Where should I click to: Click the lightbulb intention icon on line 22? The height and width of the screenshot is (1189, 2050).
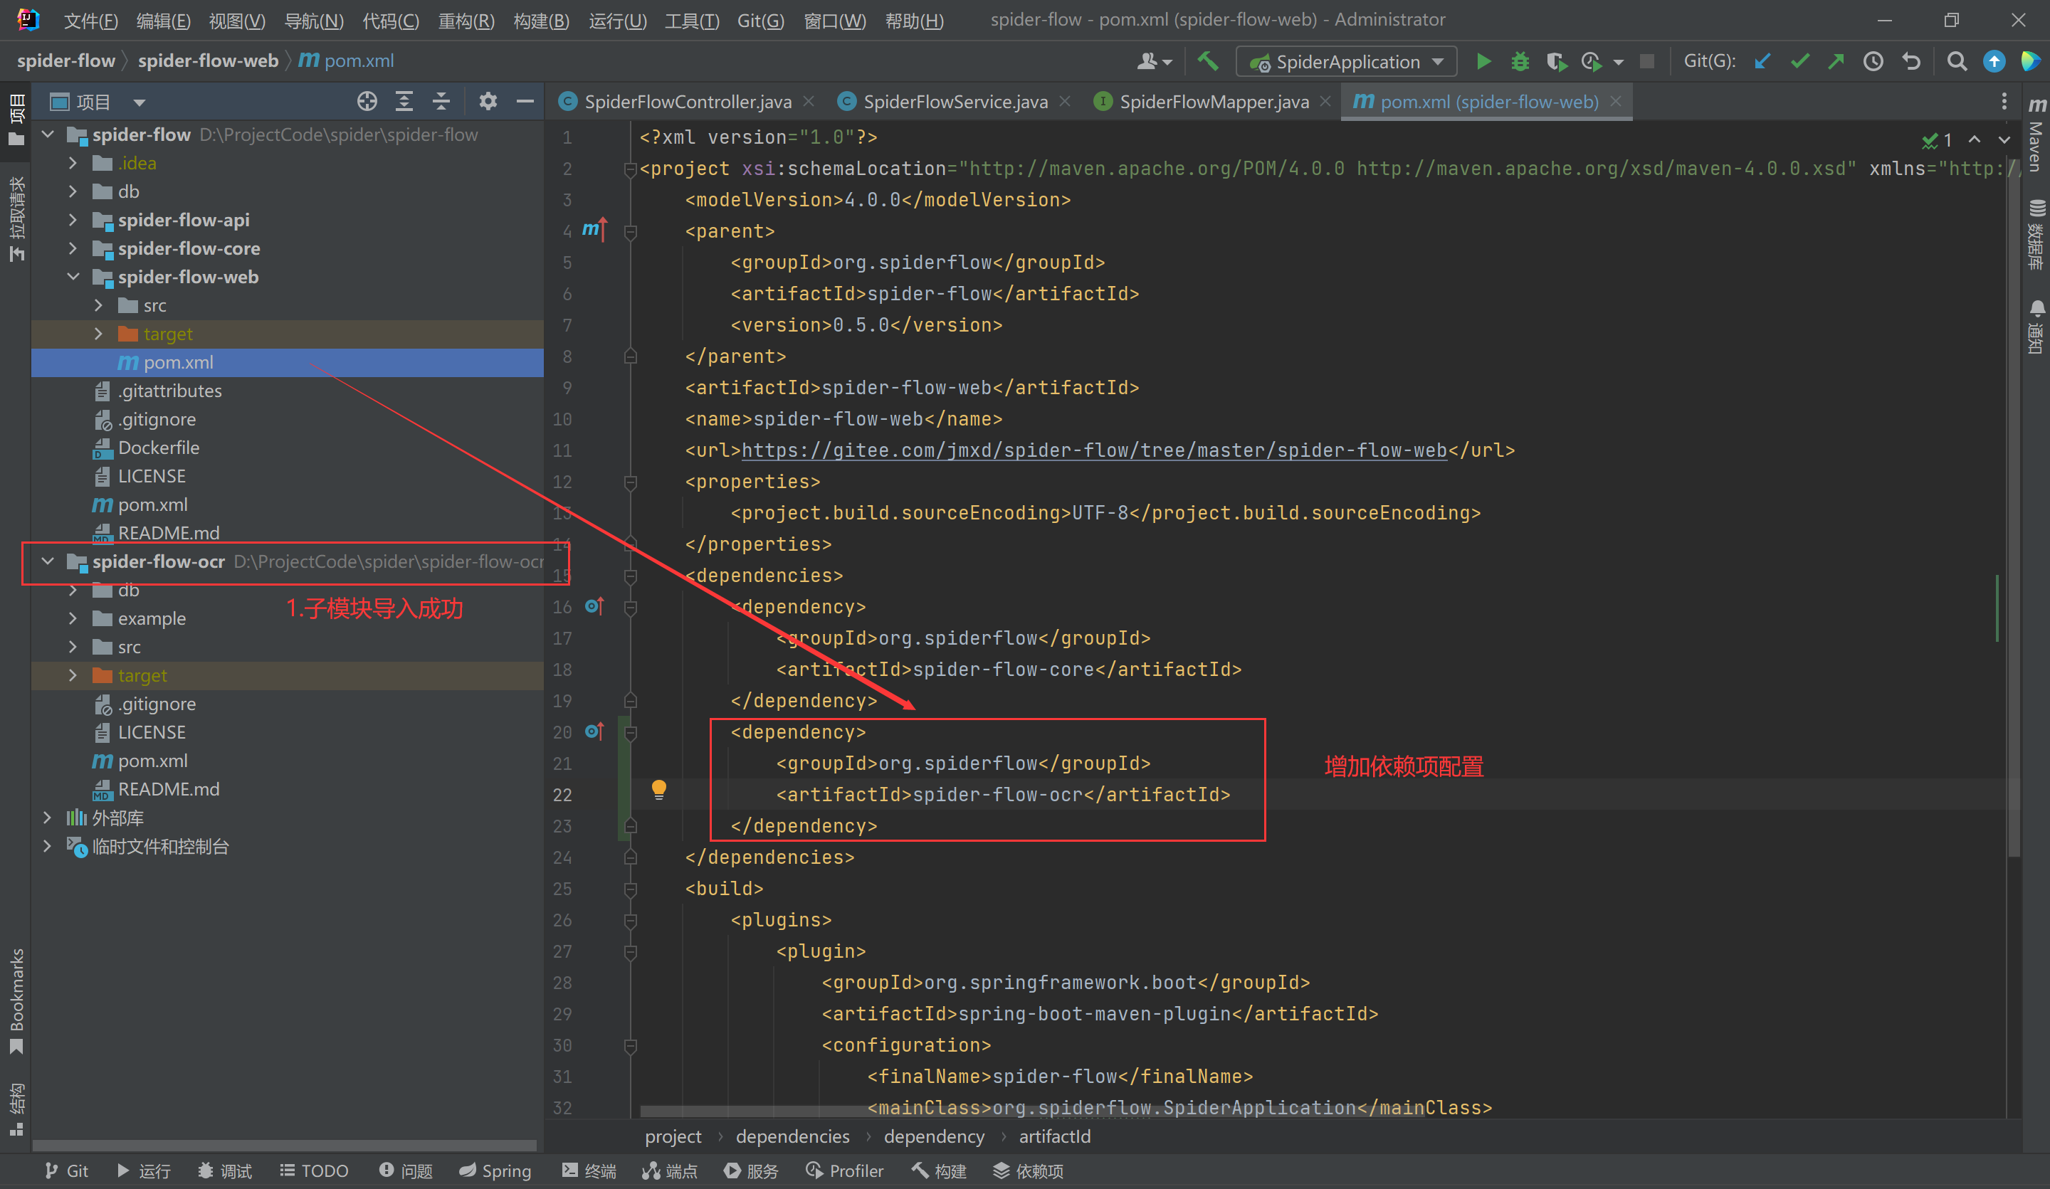(x=659, y=790)
